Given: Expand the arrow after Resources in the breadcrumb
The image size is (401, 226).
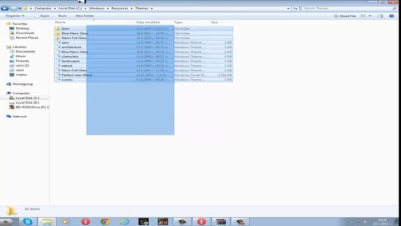Looking at the screenshot, I should [x=132, y=8].
